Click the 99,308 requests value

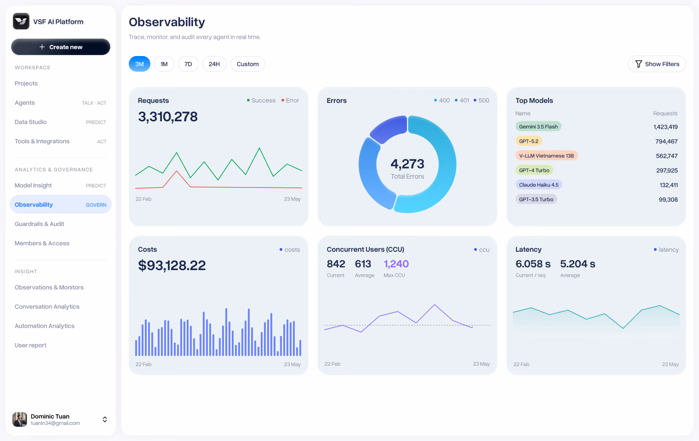coord(668,199)
